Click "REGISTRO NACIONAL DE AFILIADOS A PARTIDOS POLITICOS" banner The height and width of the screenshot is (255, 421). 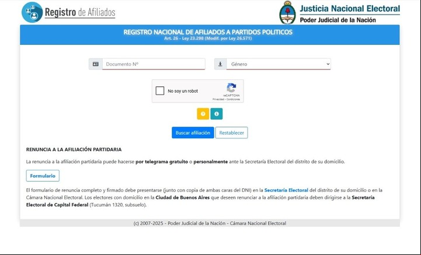[x=208, y=32]
